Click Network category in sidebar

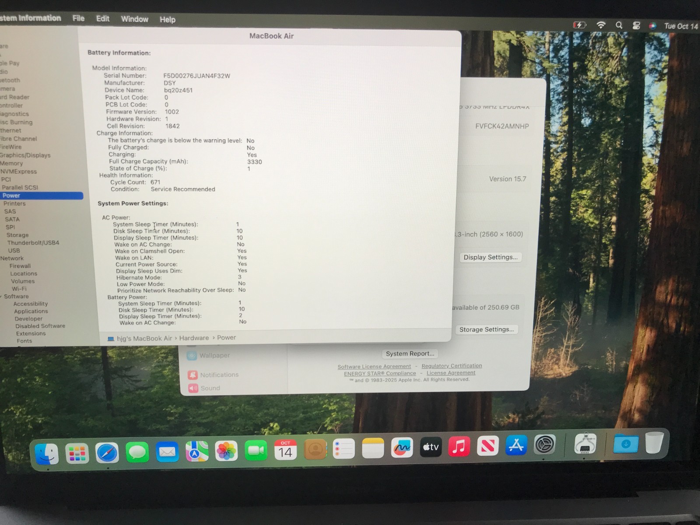point(12,258)
